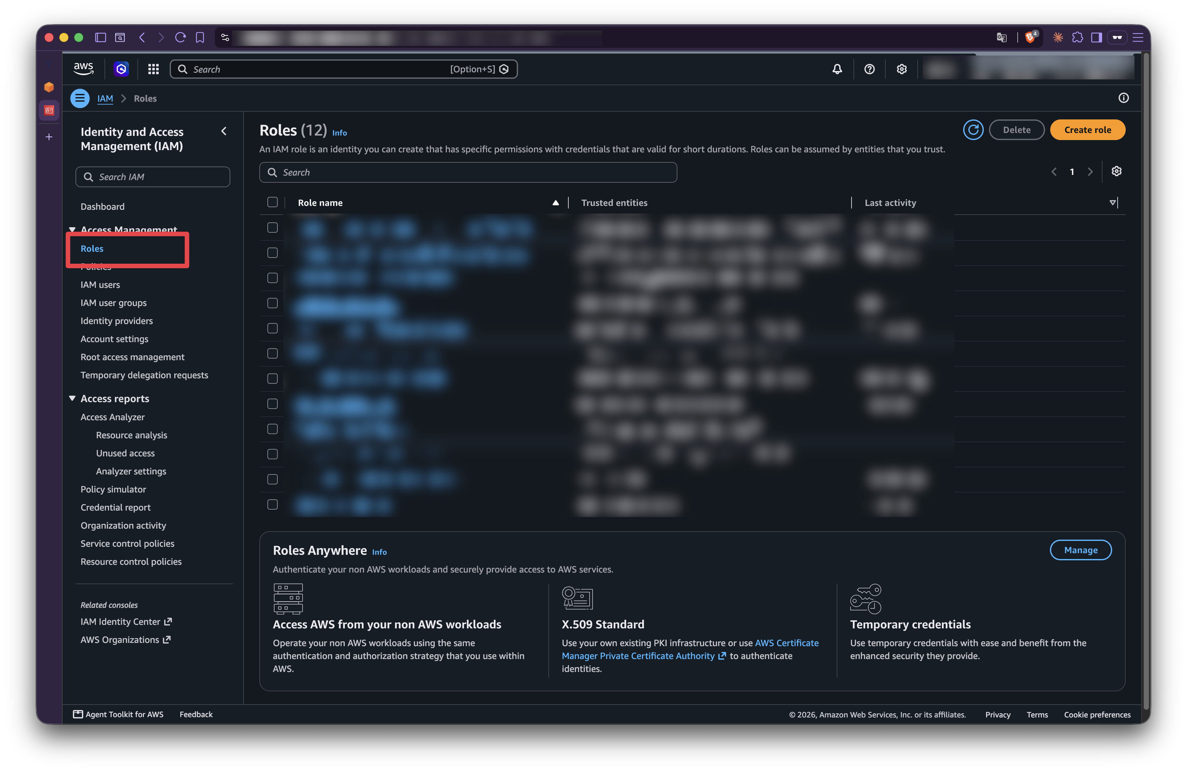Tick the checkbox of the first role row
Image resolution: width=1187 pixels, height=772 pixels.
click(x=272, y=228)
